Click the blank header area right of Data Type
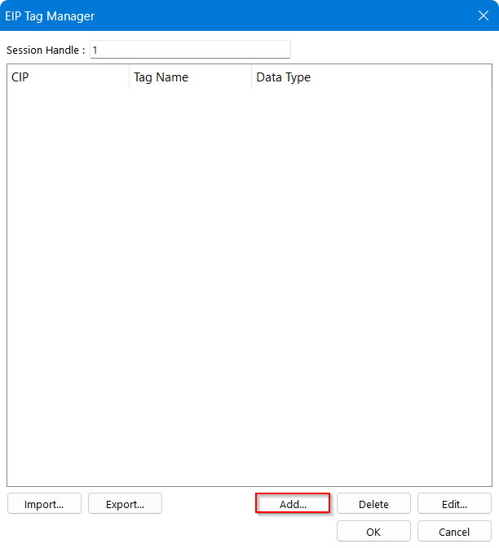 coord(403,77)
